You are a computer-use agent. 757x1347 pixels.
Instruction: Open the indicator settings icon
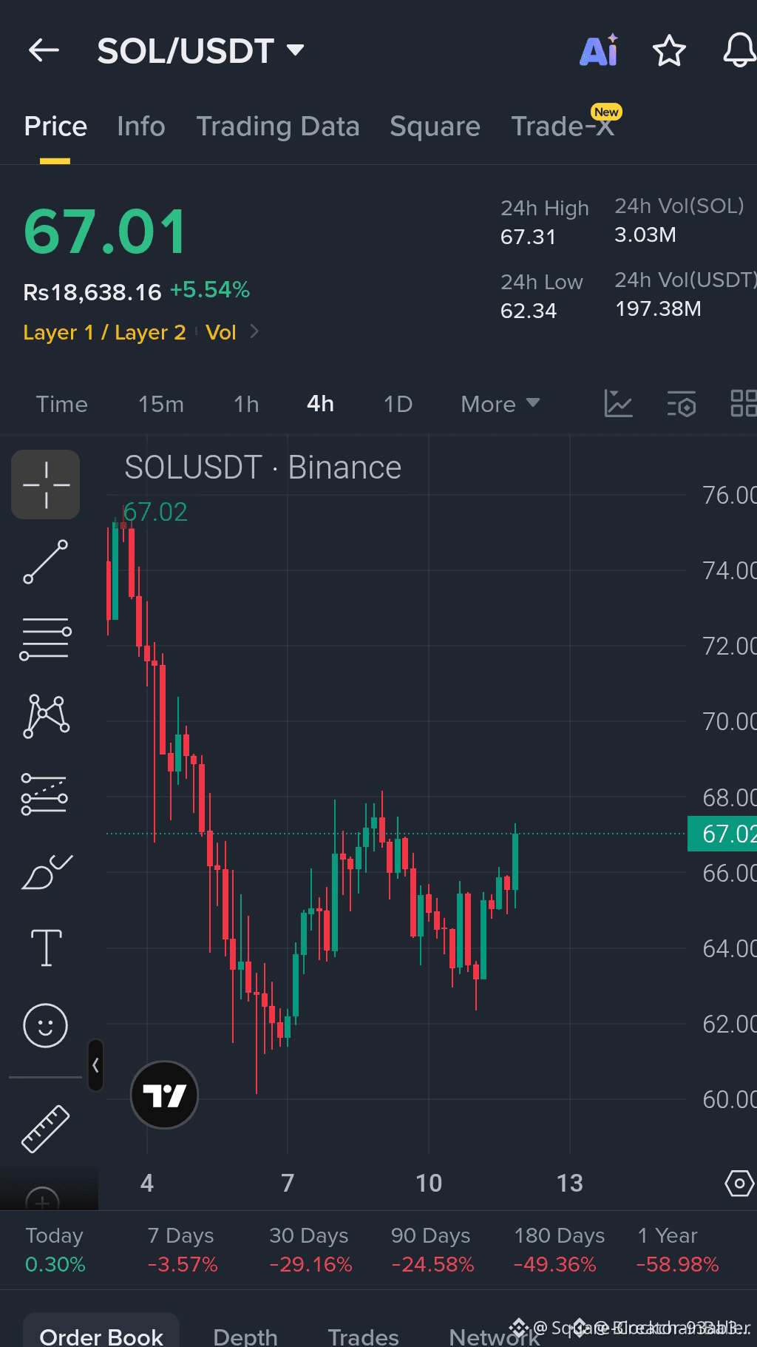coord(681,404)
